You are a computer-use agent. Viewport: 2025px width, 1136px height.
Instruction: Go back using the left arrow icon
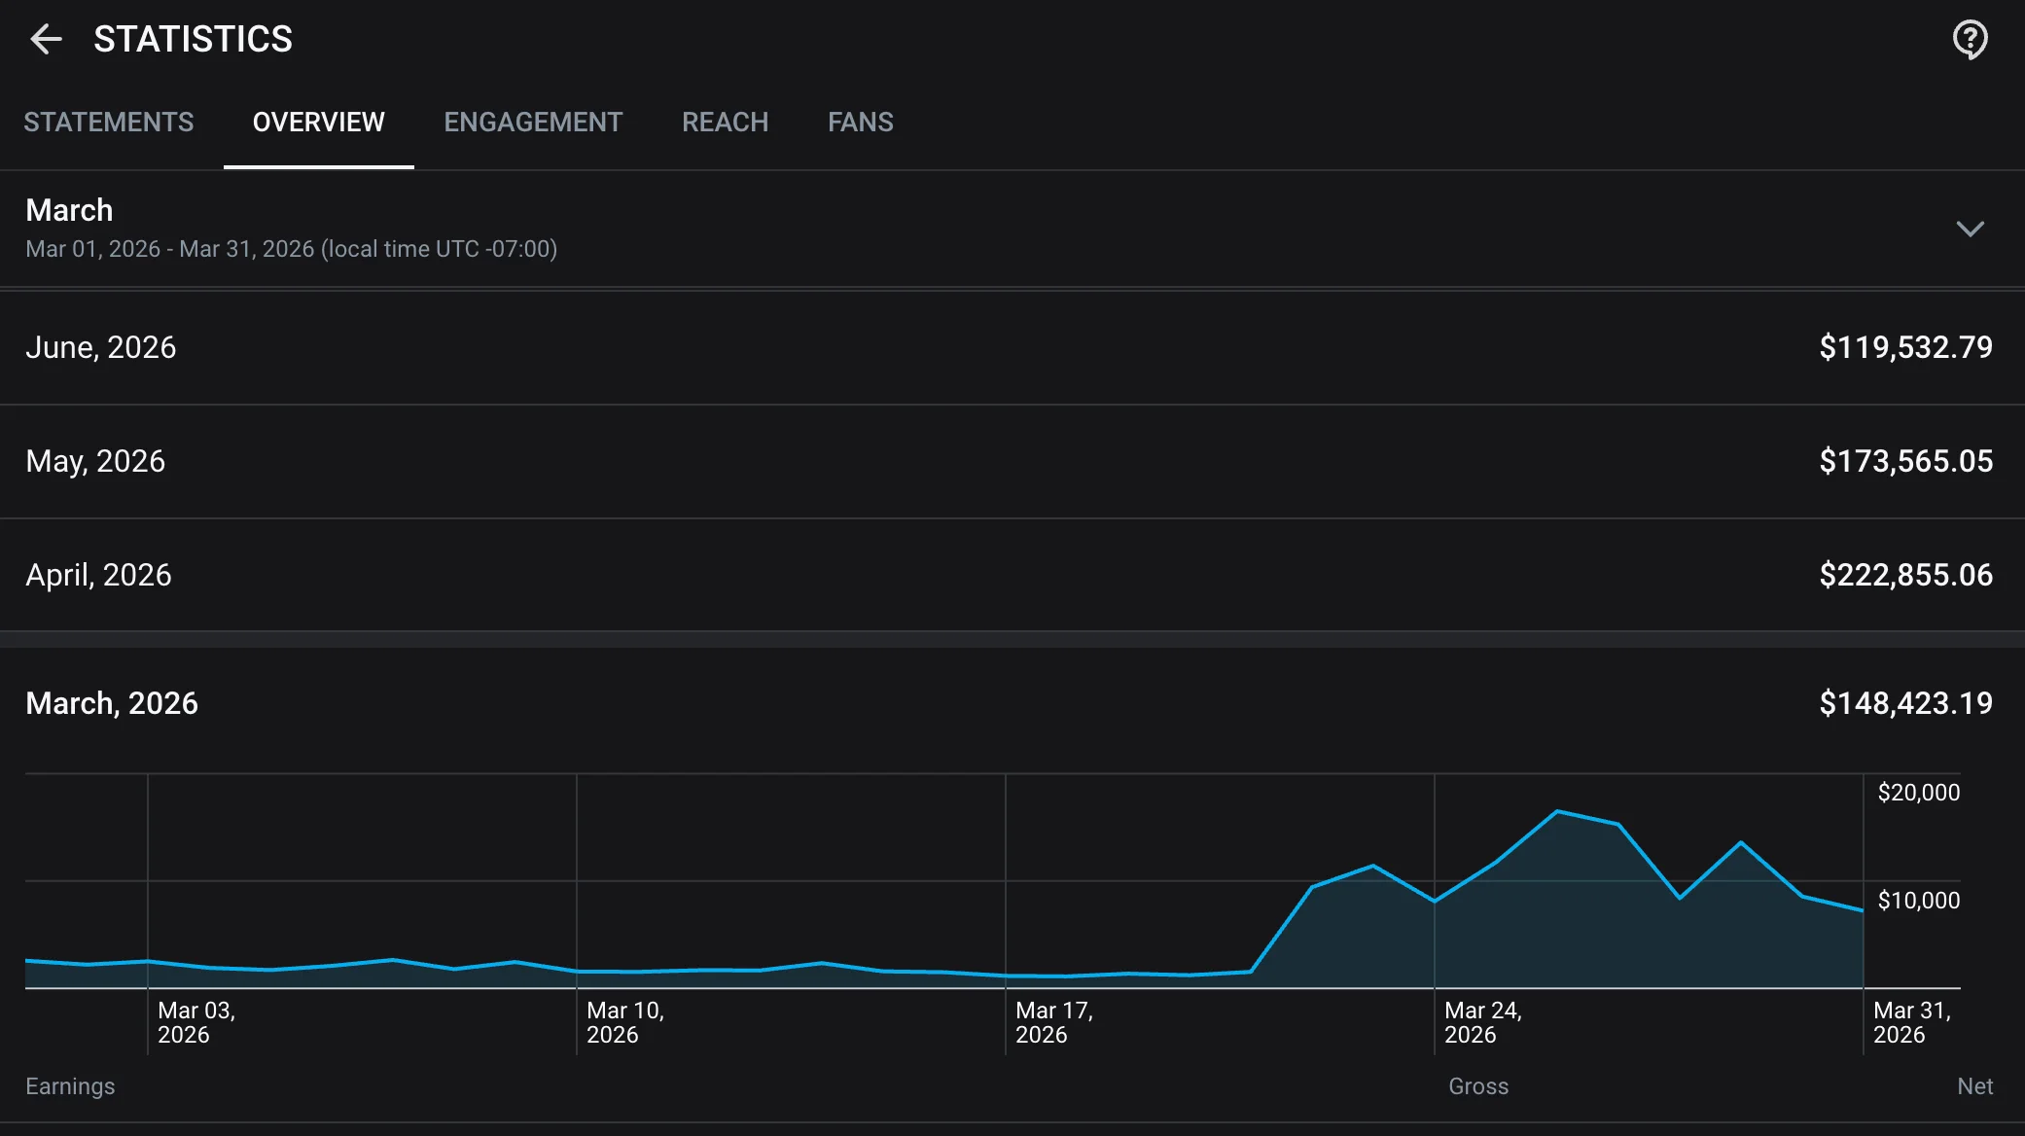pos(46,39)
